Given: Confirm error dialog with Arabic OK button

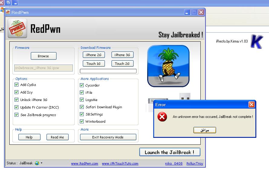Looking at the screenshot, I should (x=205, y=130).
